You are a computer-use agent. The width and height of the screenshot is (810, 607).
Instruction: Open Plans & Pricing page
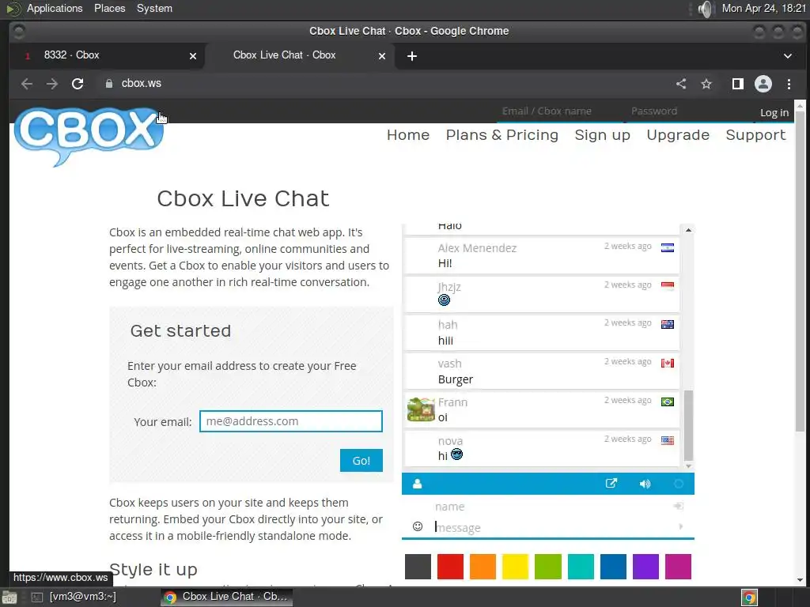(x=502, y=134)
